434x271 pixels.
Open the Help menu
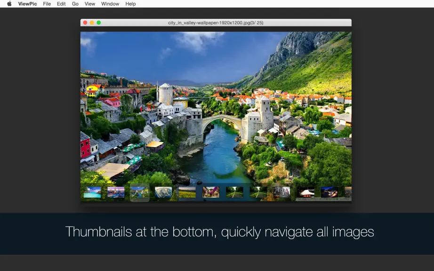click(130, 4)
